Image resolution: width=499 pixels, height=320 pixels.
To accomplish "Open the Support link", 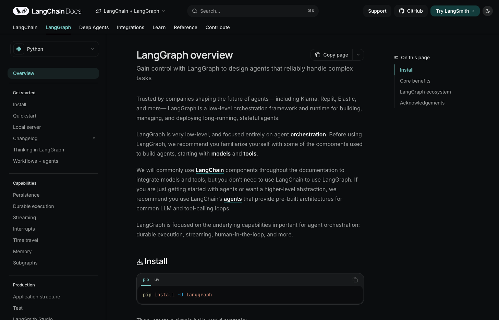I will point(377,11).
